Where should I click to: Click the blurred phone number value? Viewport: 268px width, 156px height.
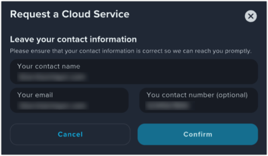click(168, 106)
